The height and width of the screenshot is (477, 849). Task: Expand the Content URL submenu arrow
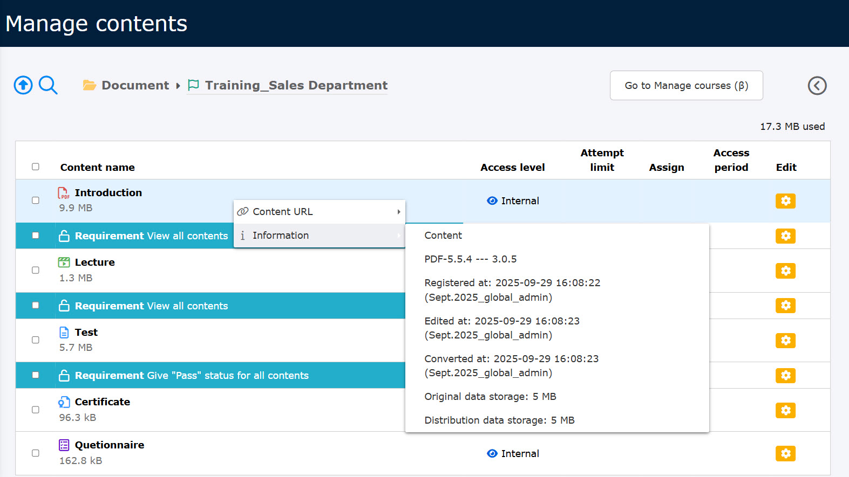(398, 212)
